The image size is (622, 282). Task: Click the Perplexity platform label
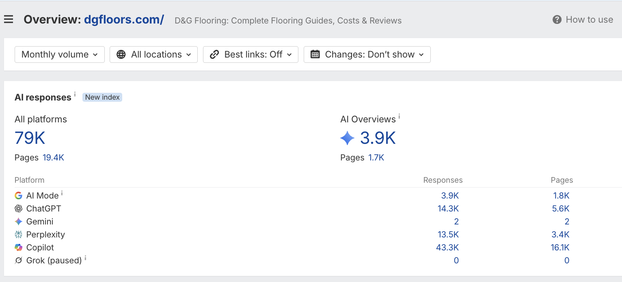[45, 235]
